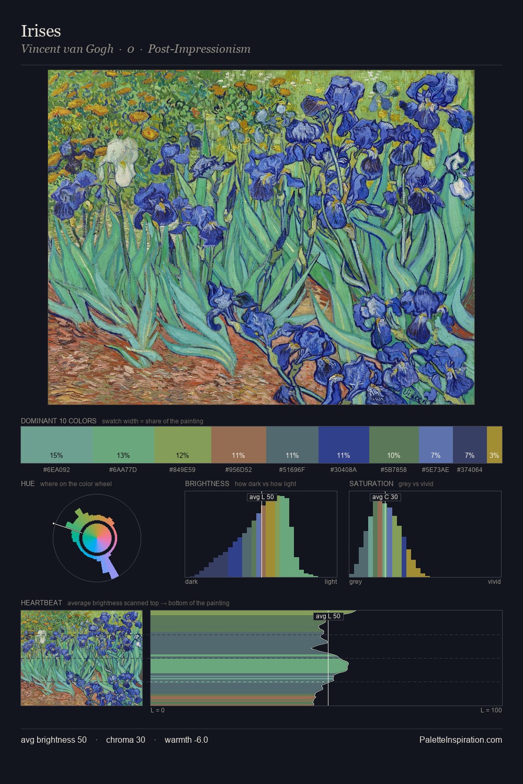Select the #51696F slate swatch

coord(292,444)
